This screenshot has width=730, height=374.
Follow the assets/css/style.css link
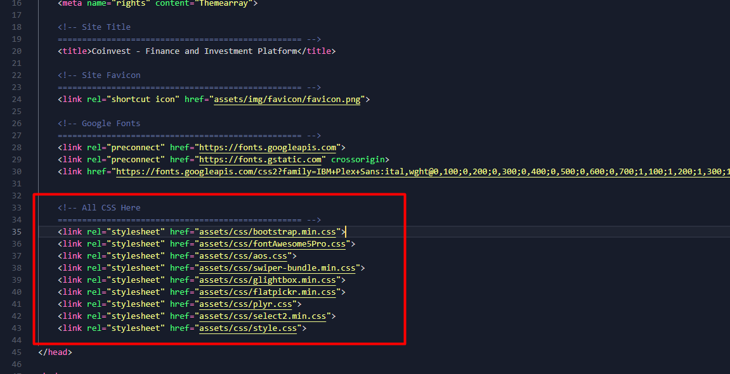(248, 328)
